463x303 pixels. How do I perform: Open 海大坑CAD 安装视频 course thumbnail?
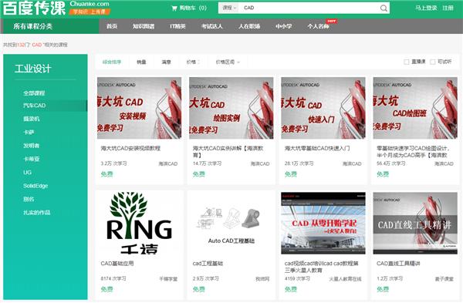click(x=140, y=108)
